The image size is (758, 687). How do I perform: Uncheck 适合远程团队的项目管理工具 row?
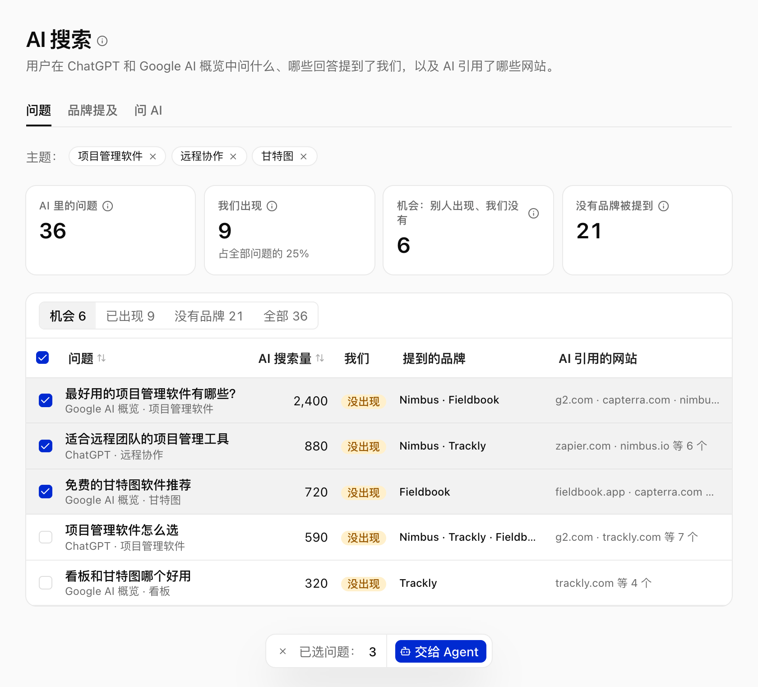pos(46,446)
